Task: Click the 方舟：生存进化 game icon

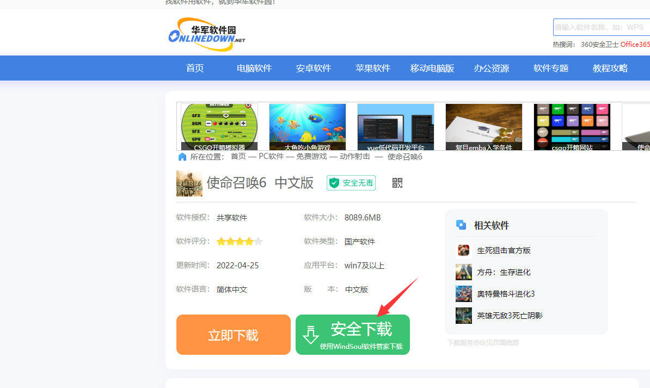Action: point(463,272)
